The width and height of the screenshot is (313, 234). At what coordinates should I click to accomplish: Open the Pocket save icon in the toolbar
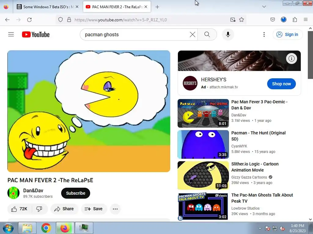click(x=272, y=19)
